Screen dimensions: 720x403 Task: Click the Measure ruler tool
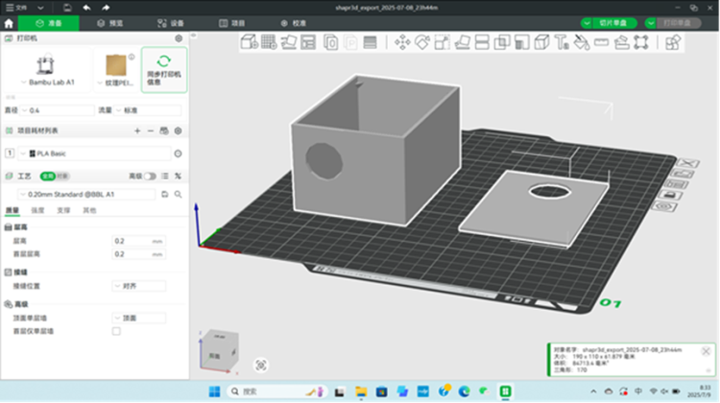[x=602, y=41]
